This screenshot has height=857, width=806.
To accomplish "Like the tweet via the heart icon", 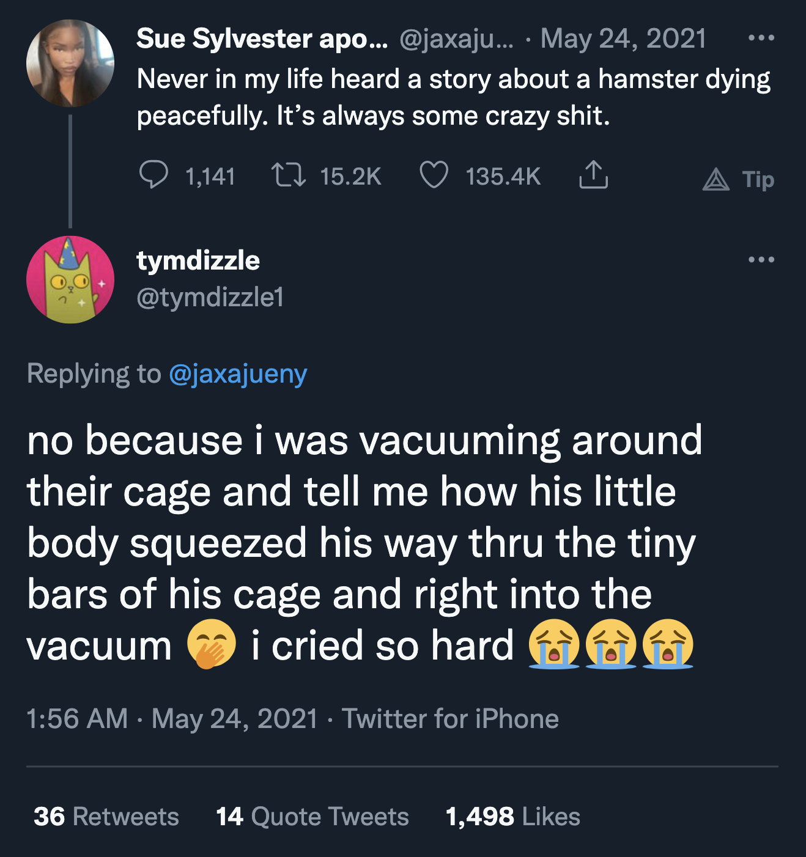I will click(x=435, y=176).
